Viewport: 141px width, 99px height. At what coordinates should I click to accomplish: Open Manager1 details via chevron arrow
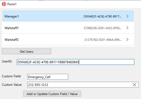click(127, 16)
